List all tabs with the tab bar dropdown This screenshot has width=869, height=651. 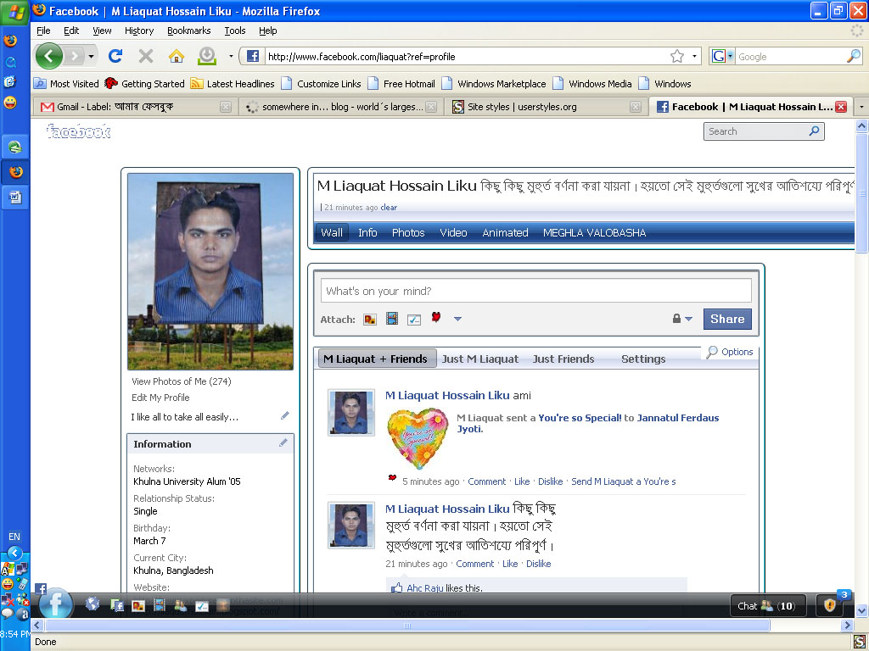[x=861, y=107]
